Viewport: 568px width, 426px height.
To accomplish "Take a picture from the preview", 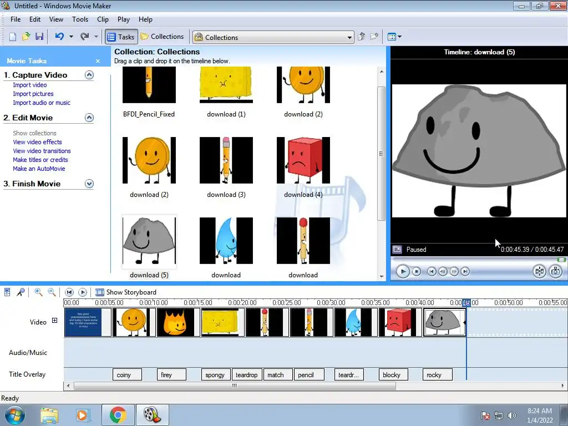I will click(x=555, y=271).
